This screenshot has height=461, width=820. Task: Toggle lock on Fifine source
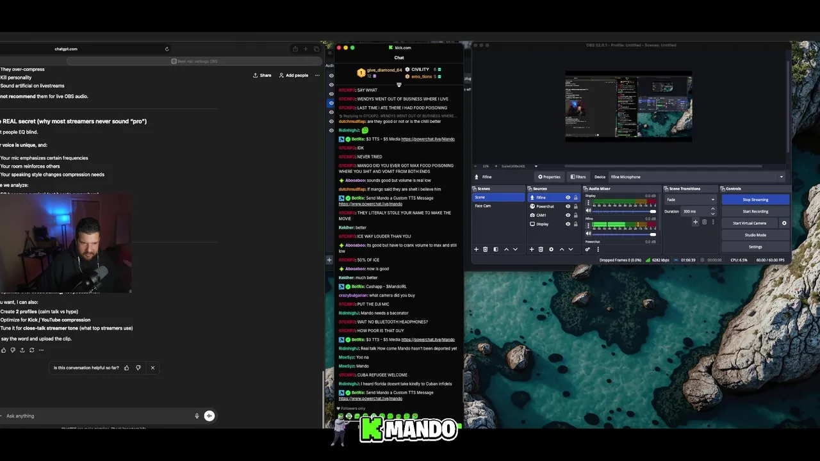575,197
